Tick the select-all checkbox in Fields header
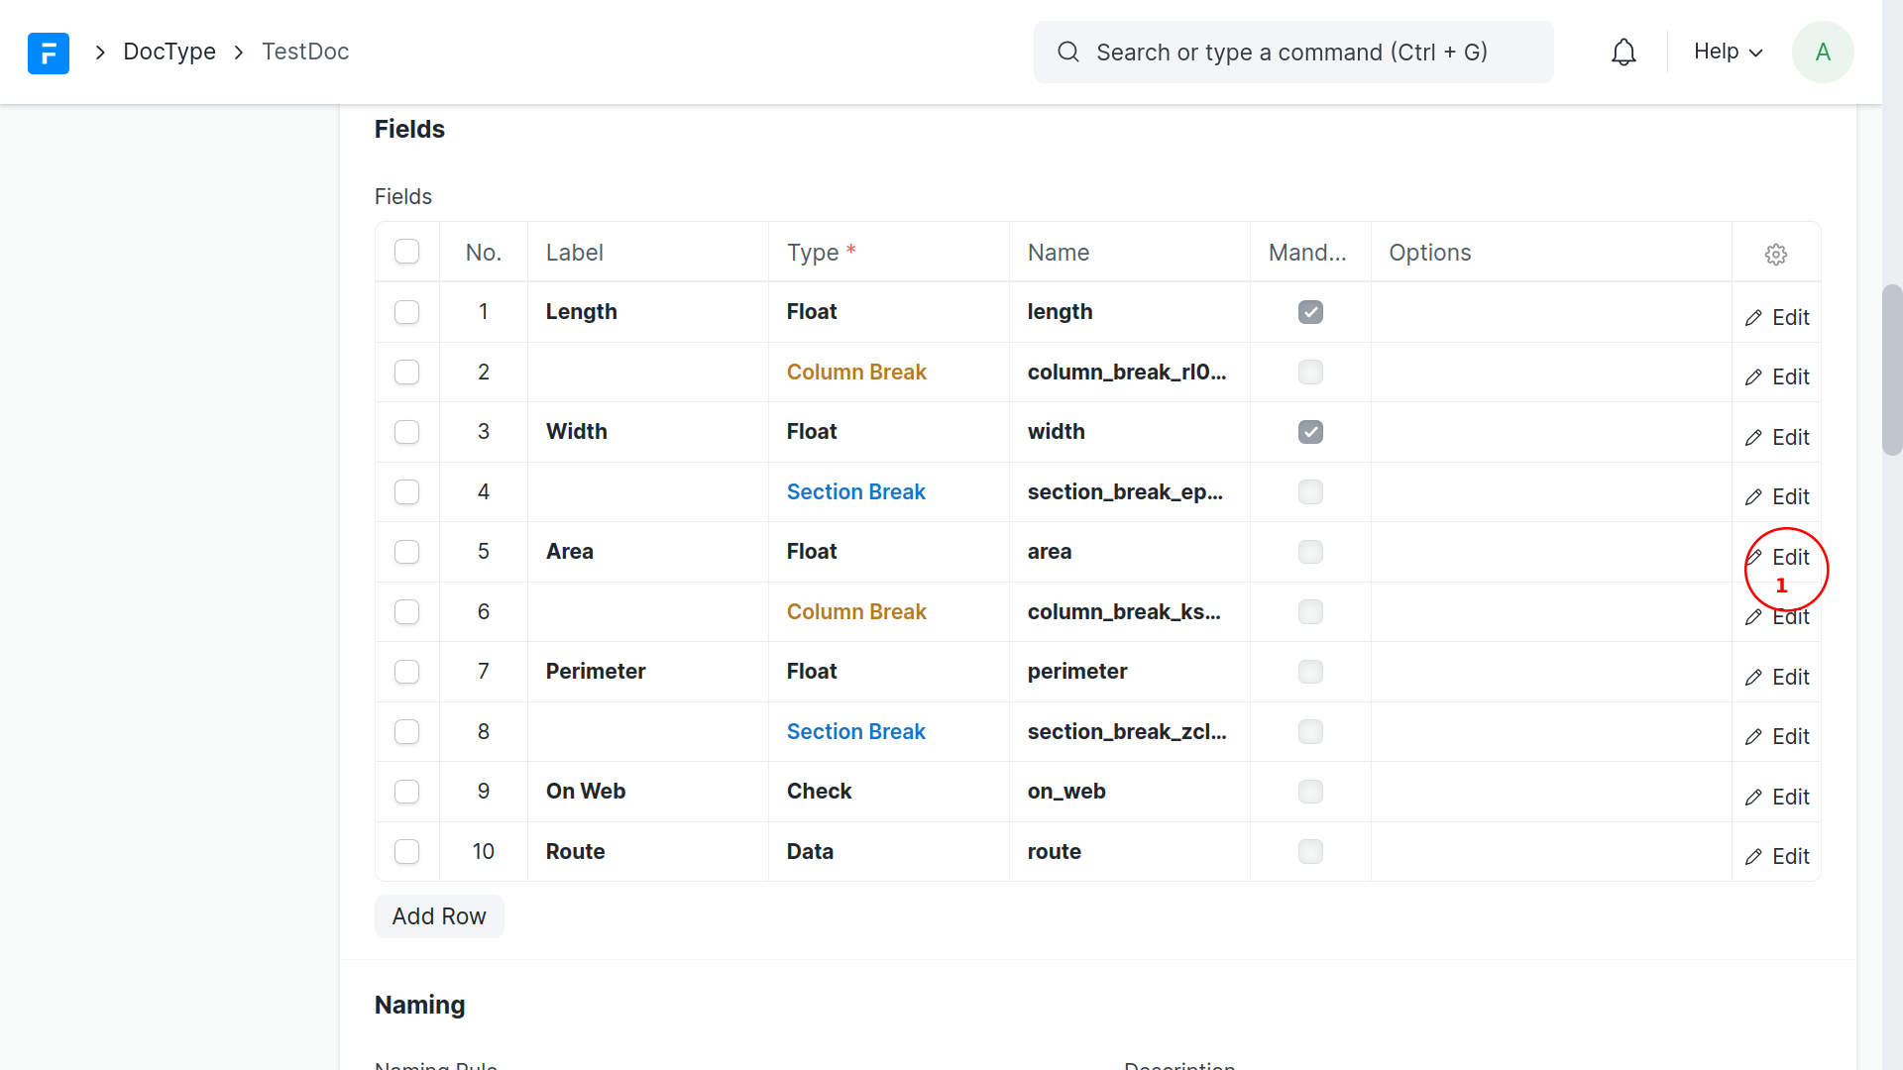 click(x=406, y=252)
